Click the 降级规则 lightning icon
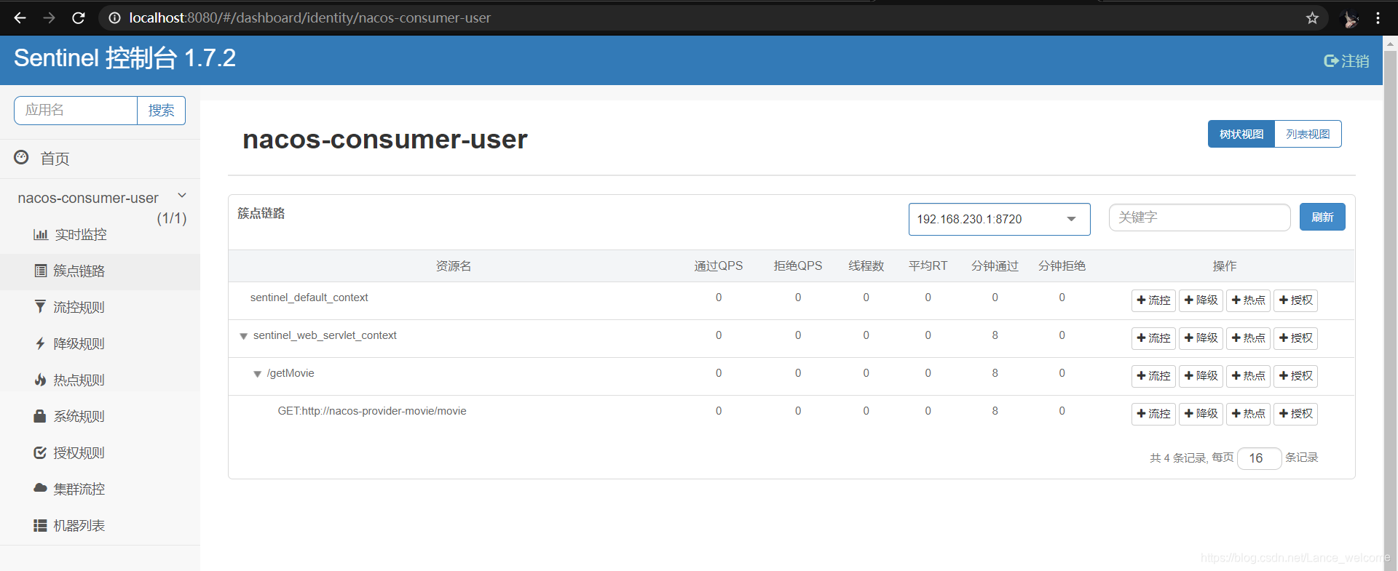 pyautogui.click(x=41, y=343)
